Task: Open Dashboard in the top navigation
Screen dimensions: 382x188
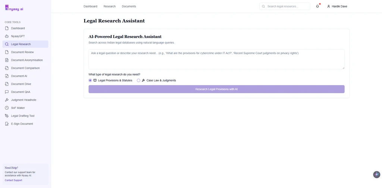Action: pyautogui.click(x=90, y=6)
